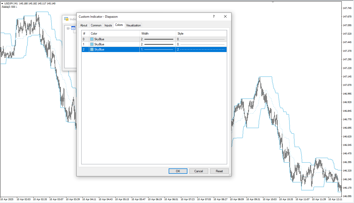
Task: Go to the Inputs tab
Action: click(108, 25)
